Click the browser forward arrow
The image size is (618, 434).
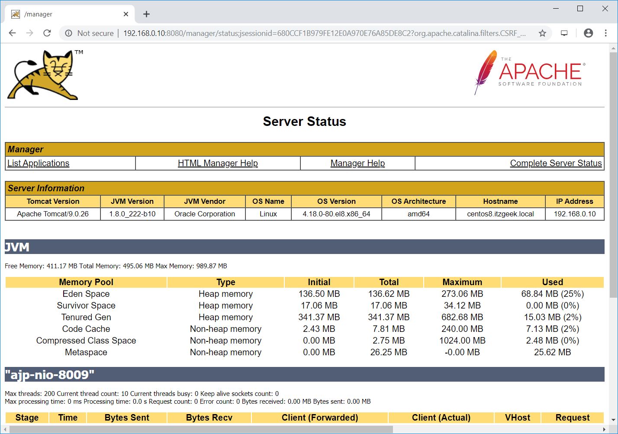coord(29,33)
